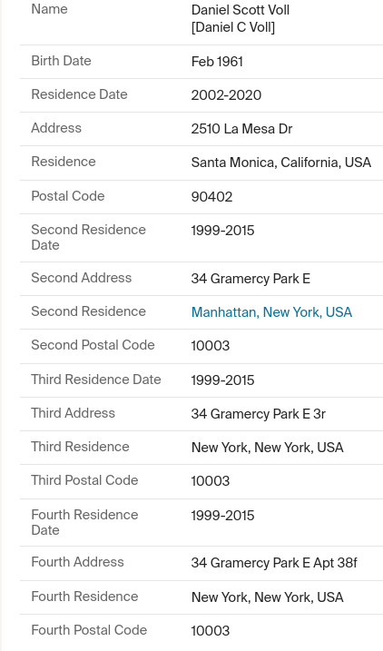Select postal code 90402
This screenshot has width=383, height=651.
click(211, 197)
